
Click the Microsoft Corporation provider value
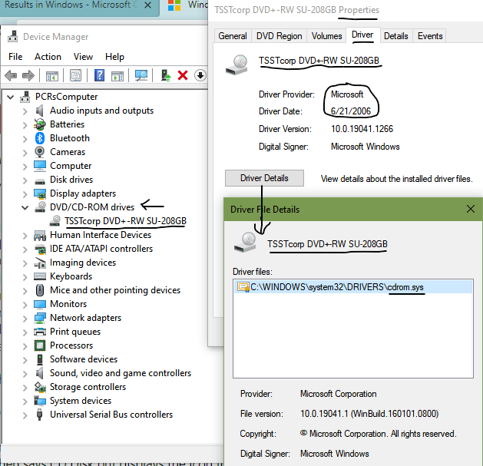click(x=338, y=394)
